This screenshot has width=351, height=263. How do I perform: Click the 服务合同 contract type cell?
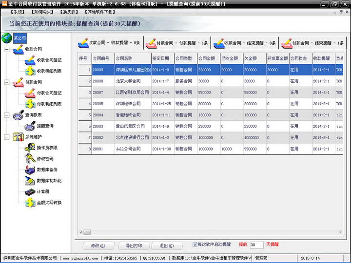click(x=186, y=81)
